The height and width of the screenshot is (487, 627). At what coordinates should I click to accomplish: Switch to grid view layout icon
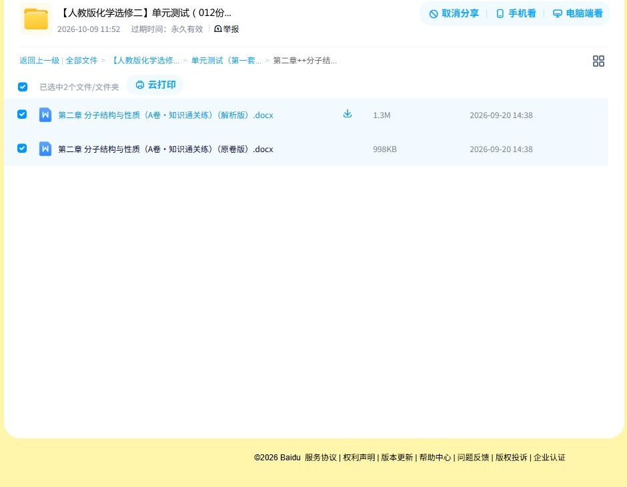pyautogui.click(x=598, y=61)
